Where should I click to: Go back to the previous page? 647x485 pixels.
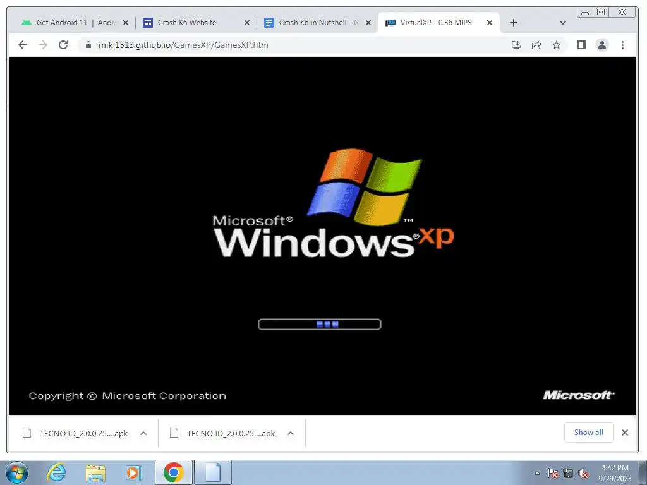click(x=23, y=45)
